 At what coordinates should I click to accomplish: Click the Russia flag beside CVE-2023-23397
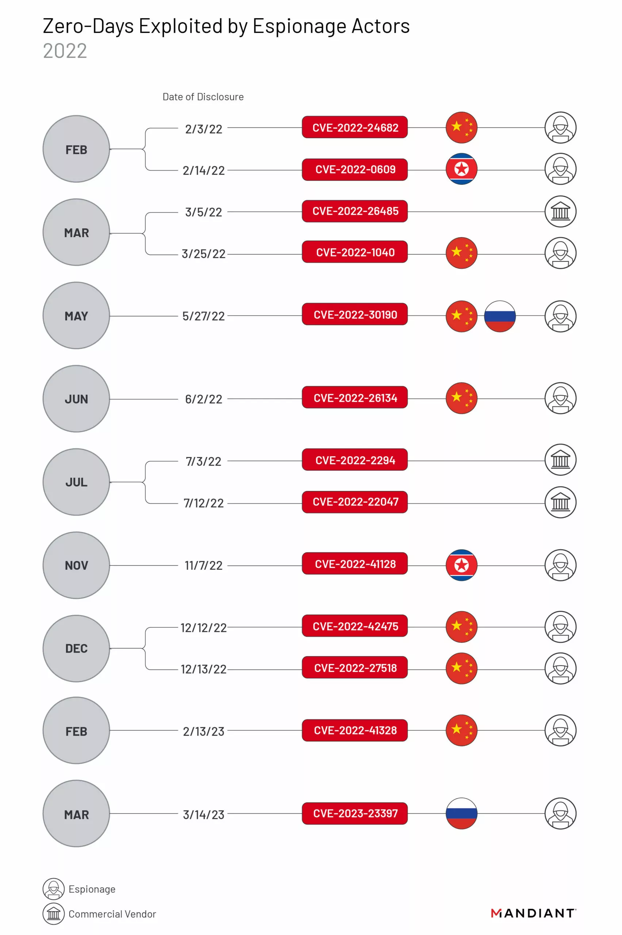[461, 813]
